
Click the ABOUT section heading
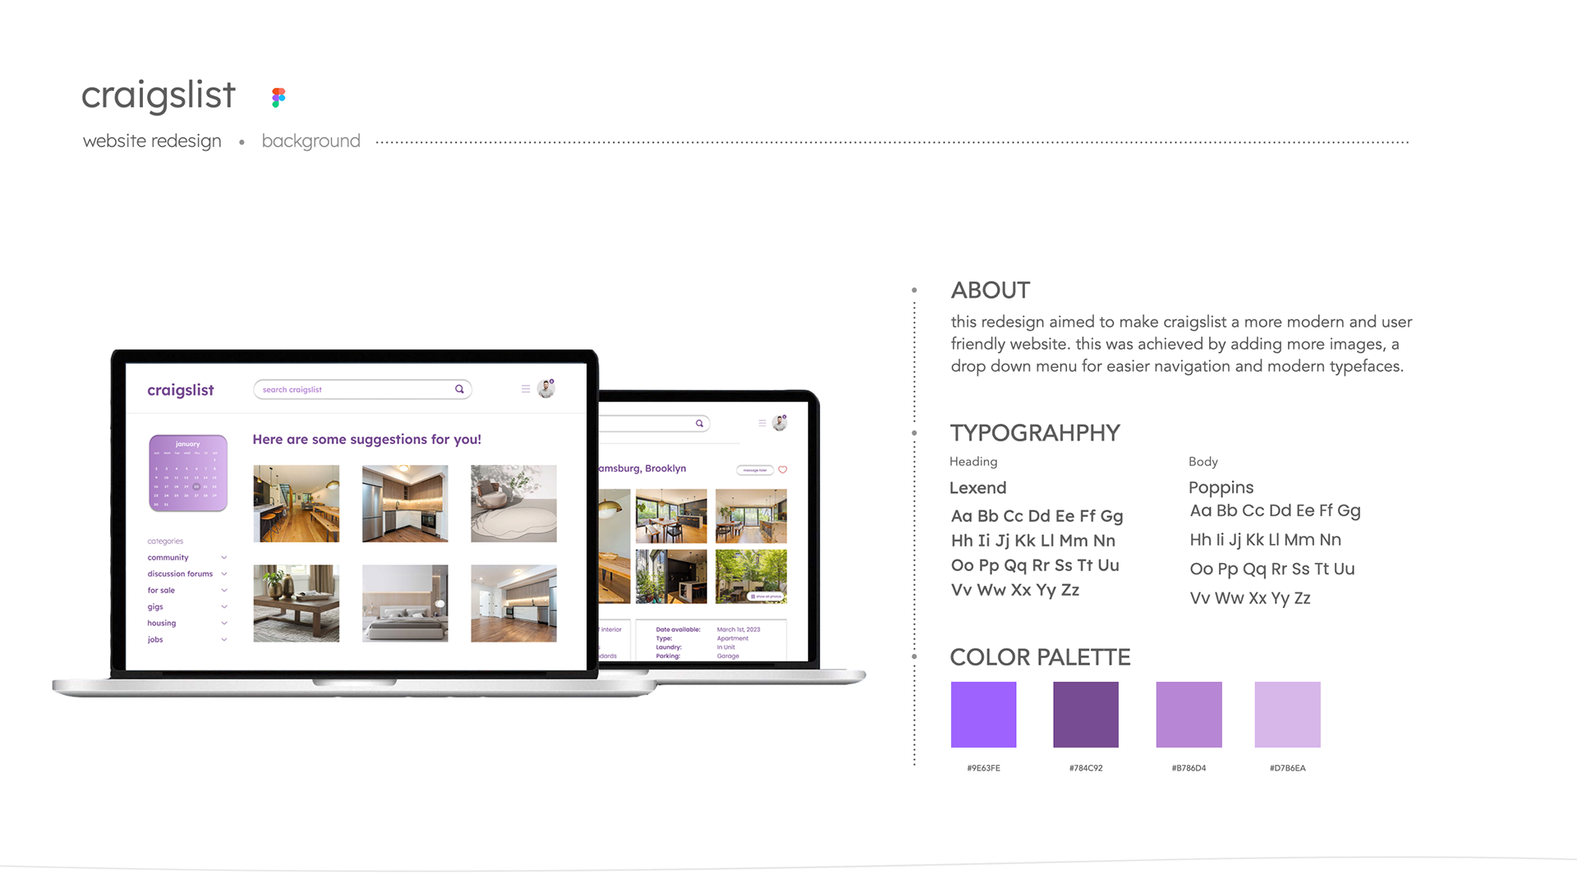tap(990, 291)
